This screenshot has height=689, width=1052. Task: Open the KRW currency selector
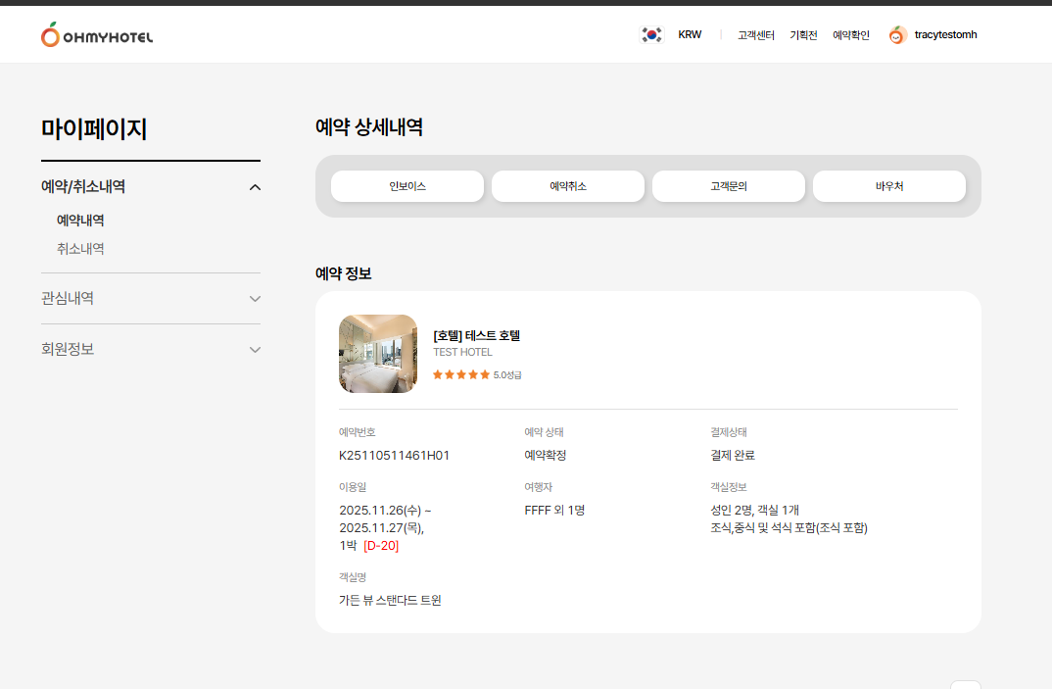[690, 35]
